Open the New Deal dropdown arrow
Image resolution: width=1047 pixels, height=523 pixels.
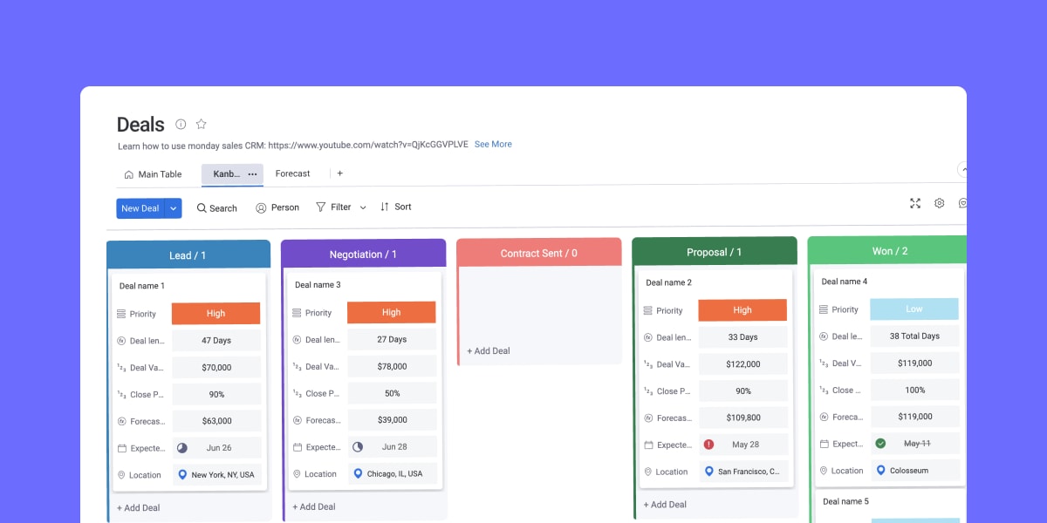tap(172, 208)
